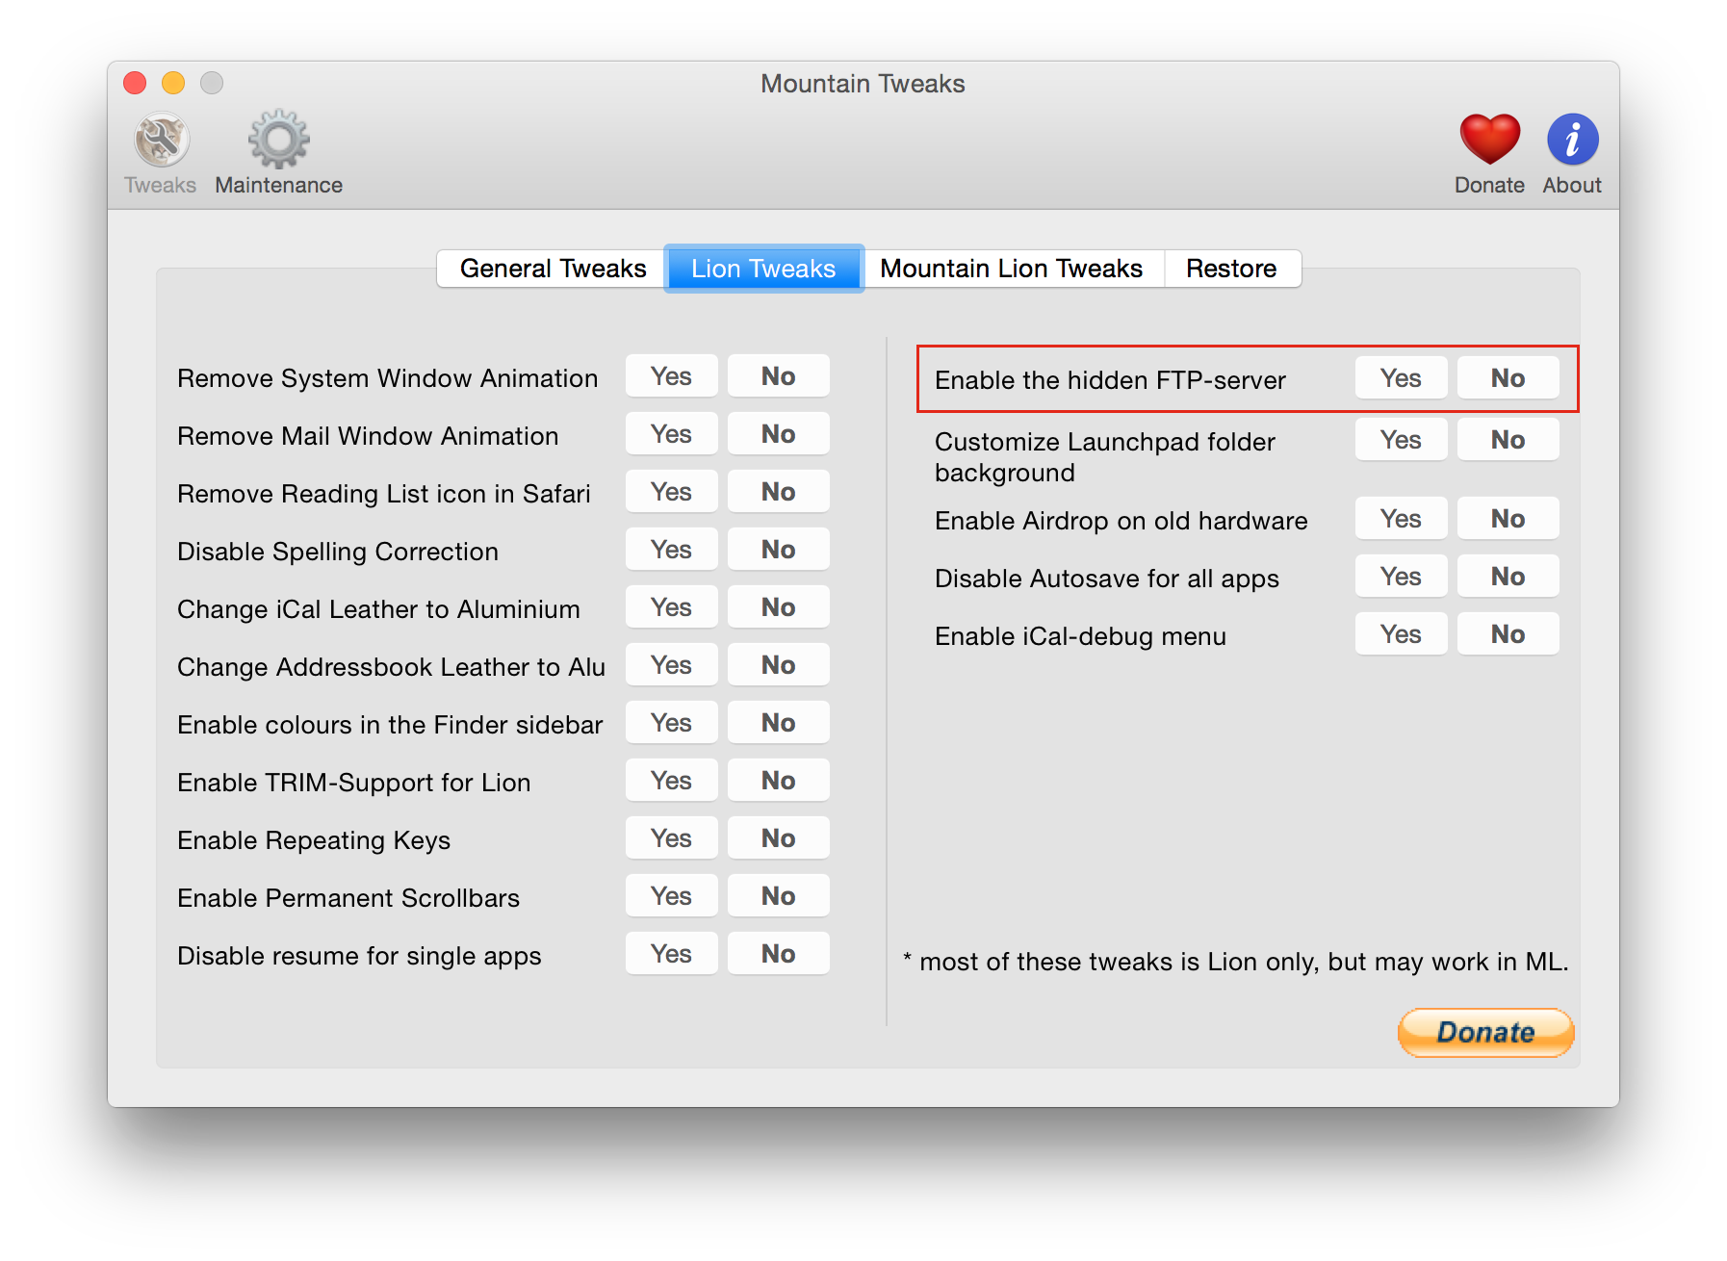Choose Yes for Customize Launchpad folder background
Image resolution: width=1727 pixels, height=1261 pixels.
(1401, 440)
